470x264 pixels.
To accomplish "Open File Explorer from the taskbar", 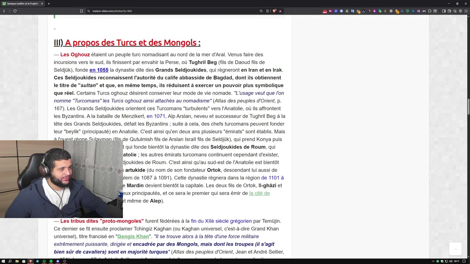I will coord(17,261).
